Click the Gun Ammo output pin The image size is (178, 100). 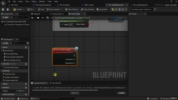[x=74, y=59]
